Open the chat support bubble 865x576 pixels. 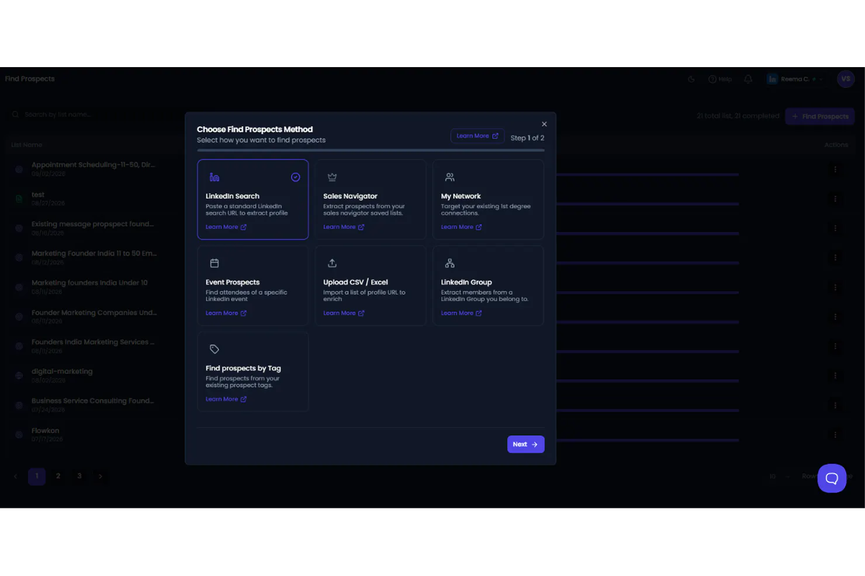[x=832, y=479]
